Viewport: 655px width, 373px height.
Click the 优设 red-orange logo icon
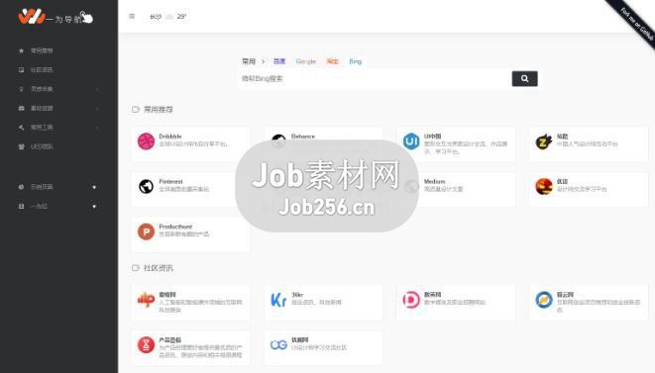pyautogui.click(x=544, y=186)
